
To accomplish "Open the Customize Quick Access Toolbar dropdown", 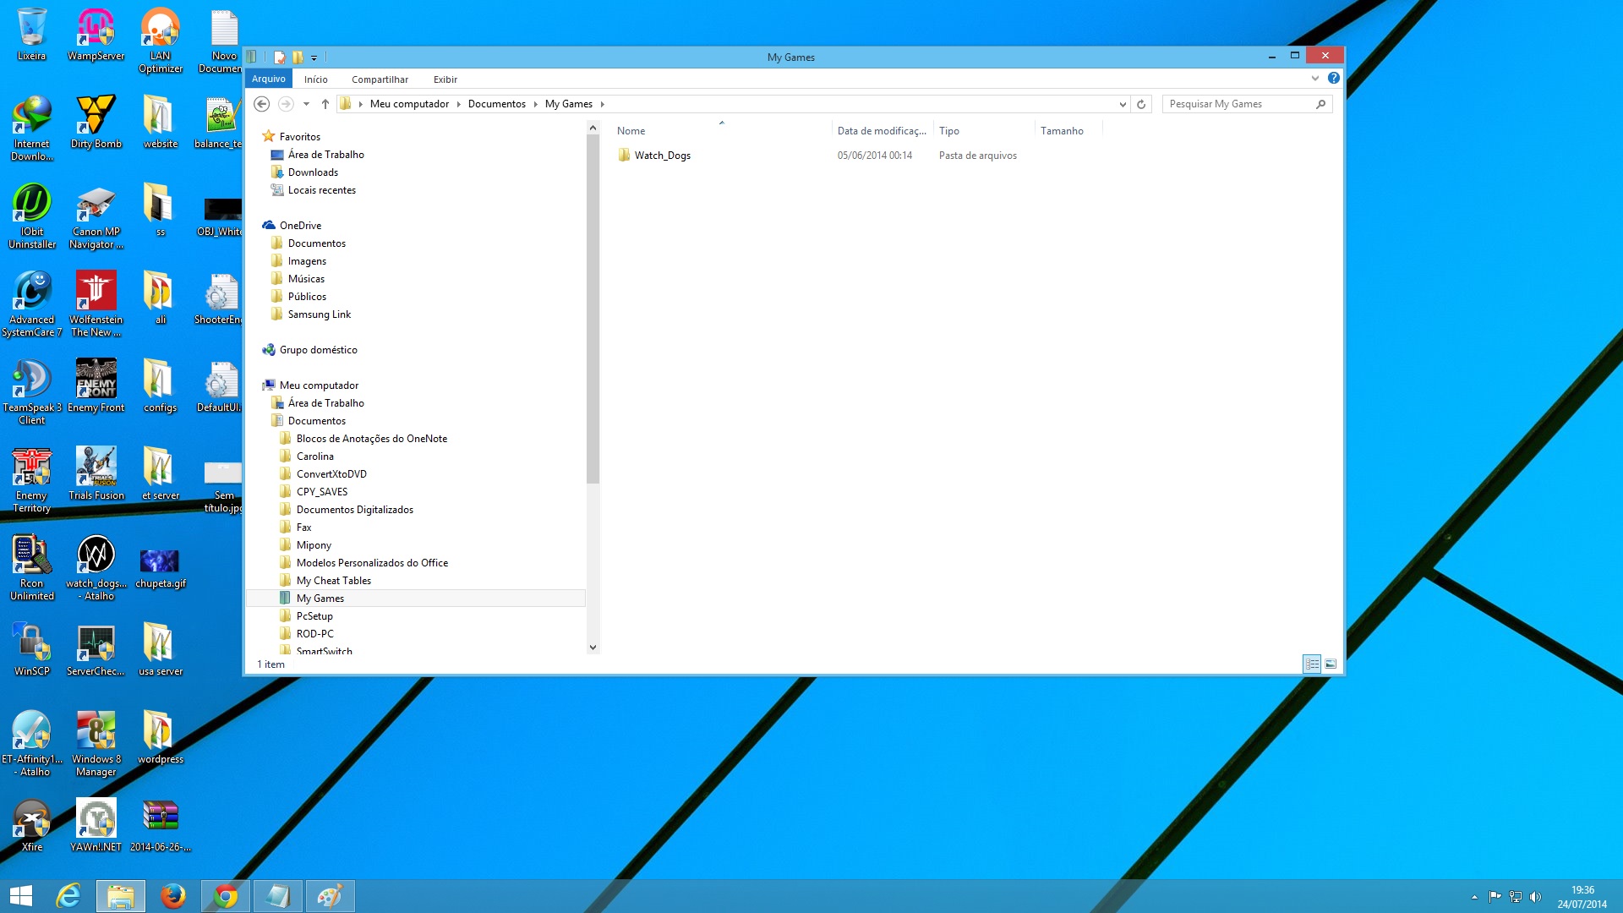I will click(314, 58).
